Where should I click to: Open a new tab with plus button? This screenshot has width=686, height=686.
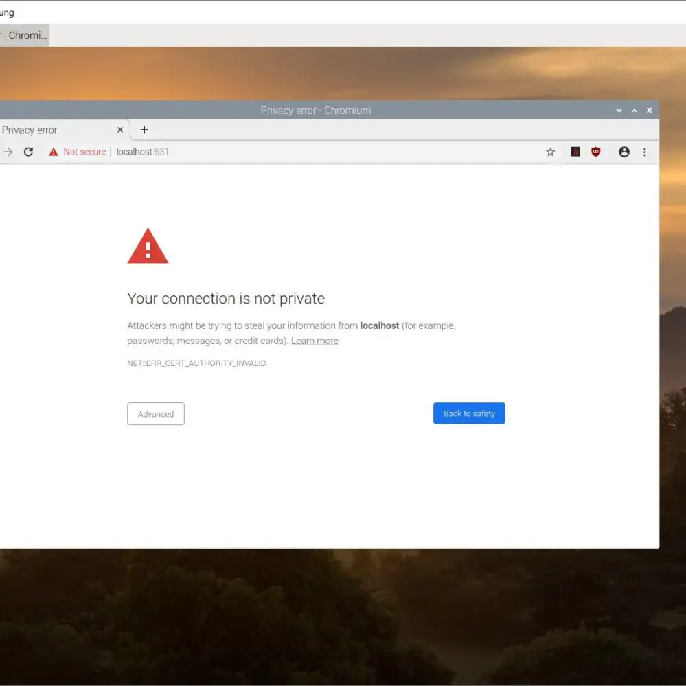pyautogui.click(x=144, y=130)
